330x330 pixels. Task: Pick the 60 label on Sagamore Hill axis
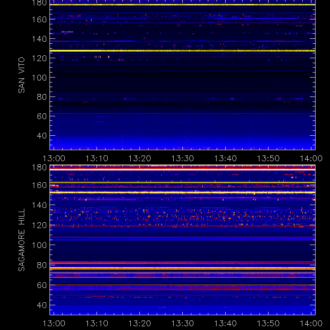tap(42, 285)
